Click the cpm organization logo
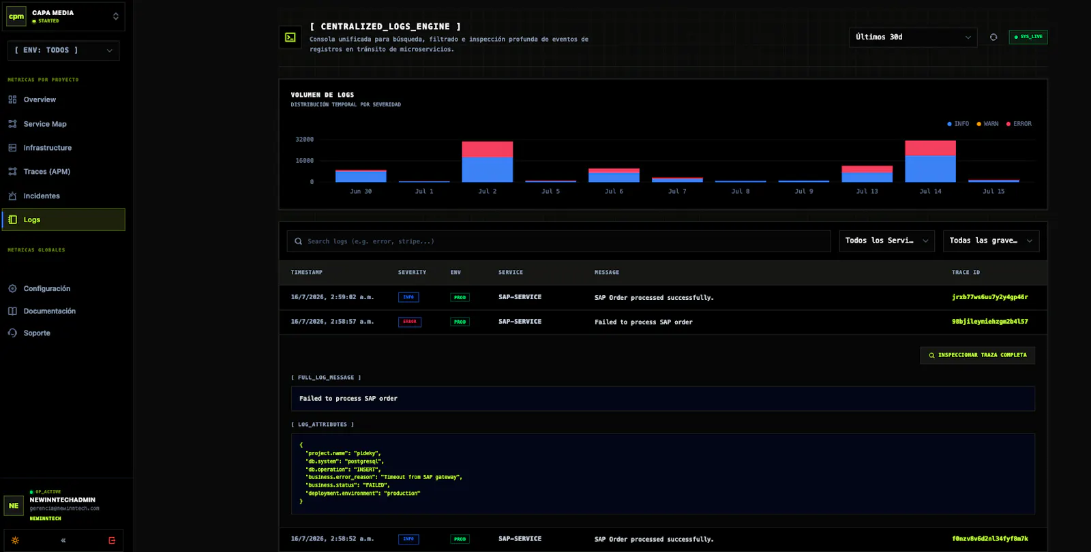The height and width of the screenshot is (552, 1091). tap(16, 16)
